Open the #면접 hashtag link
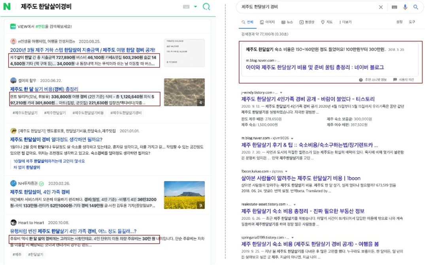The image size is (425, 265). [x=40, y=26]
